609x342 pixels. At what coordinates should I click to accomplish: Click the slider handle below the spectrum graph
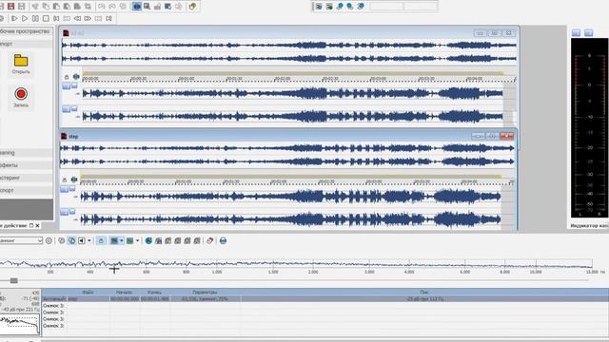14,280
